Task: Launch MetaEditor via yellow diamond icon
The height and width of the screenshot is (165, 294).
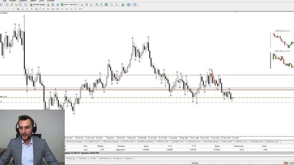Action: click(48, 5)
